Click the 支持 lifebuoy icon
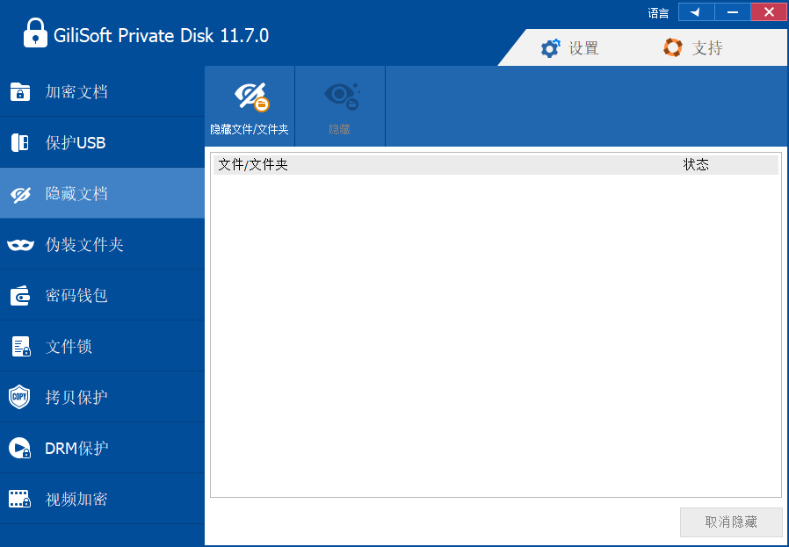Image resolution: width=789 pixels, height=547 pixels. point(673,47)
